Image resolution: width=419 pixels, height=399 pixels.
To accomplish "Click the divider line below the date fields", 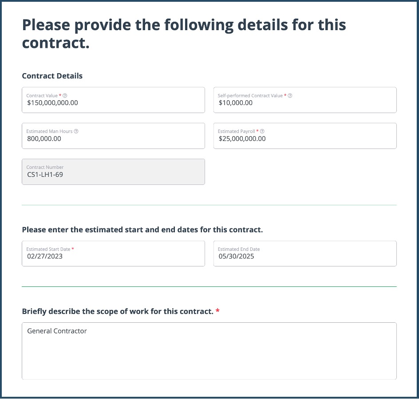I will click(x=209, y=286).
